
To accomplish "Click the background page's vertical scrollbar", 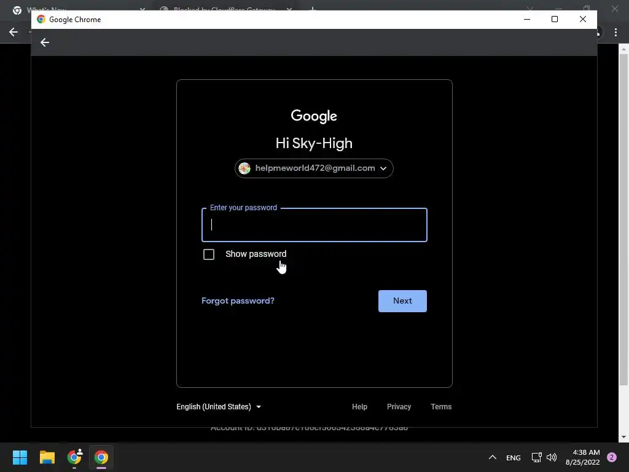I will 623,221.
